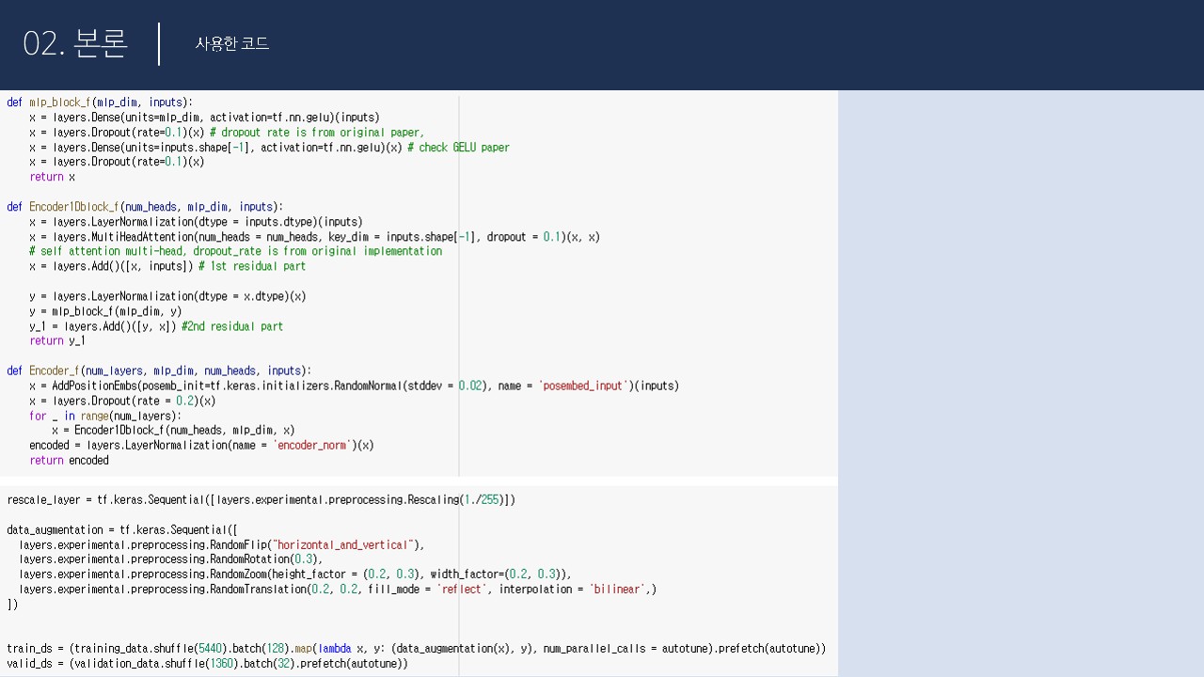Click the layers.MultiHeadAttention code line

click(x=313, y=237)
